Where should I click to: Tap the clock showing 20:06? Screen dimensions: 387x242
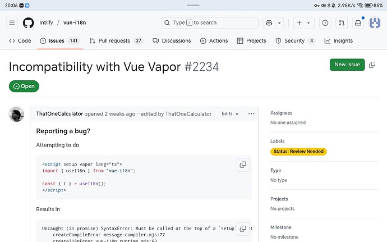pyautogui.click(x=11, y=6)
